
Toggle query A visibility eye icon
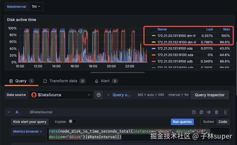point(209,112)
